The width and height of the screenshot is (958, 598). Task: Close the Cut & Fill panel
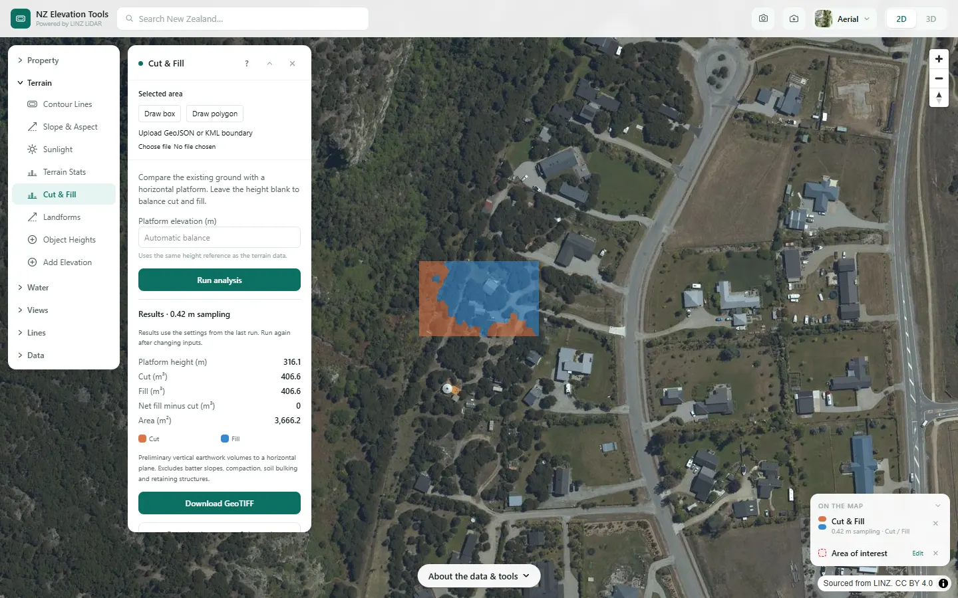(x=293, y=64)
